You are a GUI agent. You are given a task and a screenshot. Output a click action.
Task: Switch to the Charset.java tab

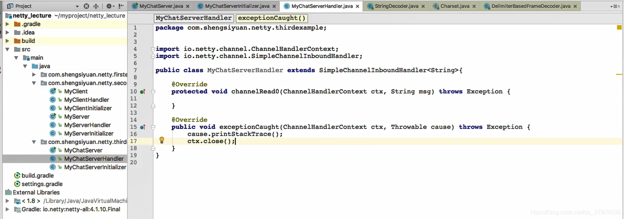pos(455,6)
